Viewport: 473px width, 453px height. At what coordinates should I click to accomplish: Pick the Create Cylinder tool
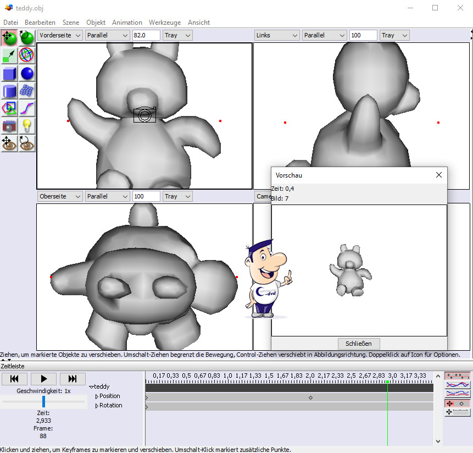[9, 91]
